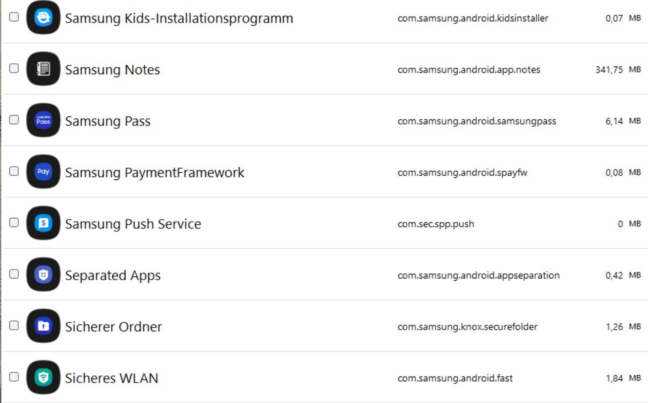Viewport: 648px width, 403px height.
Task: Click package name com.samsung.android.app.notes
Action: 469,70
